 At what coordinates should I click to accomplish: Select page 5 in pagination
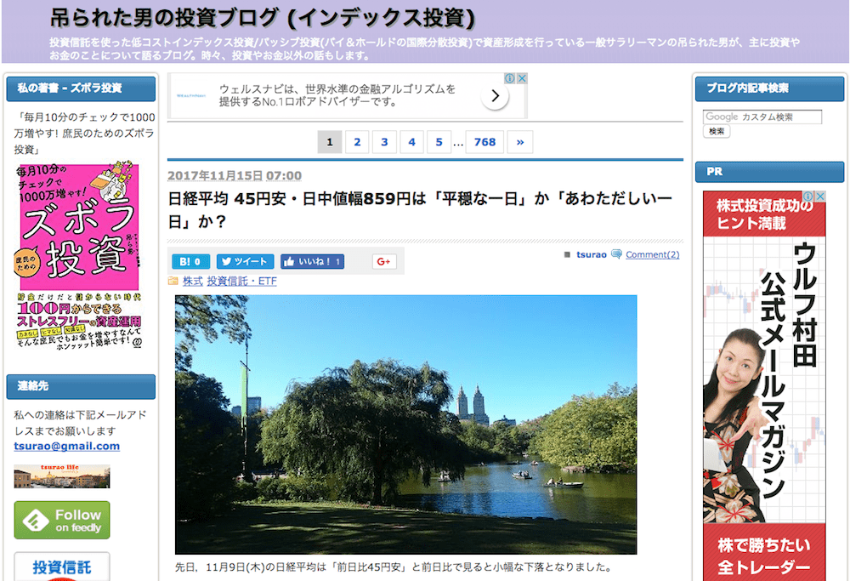point(439,142)
